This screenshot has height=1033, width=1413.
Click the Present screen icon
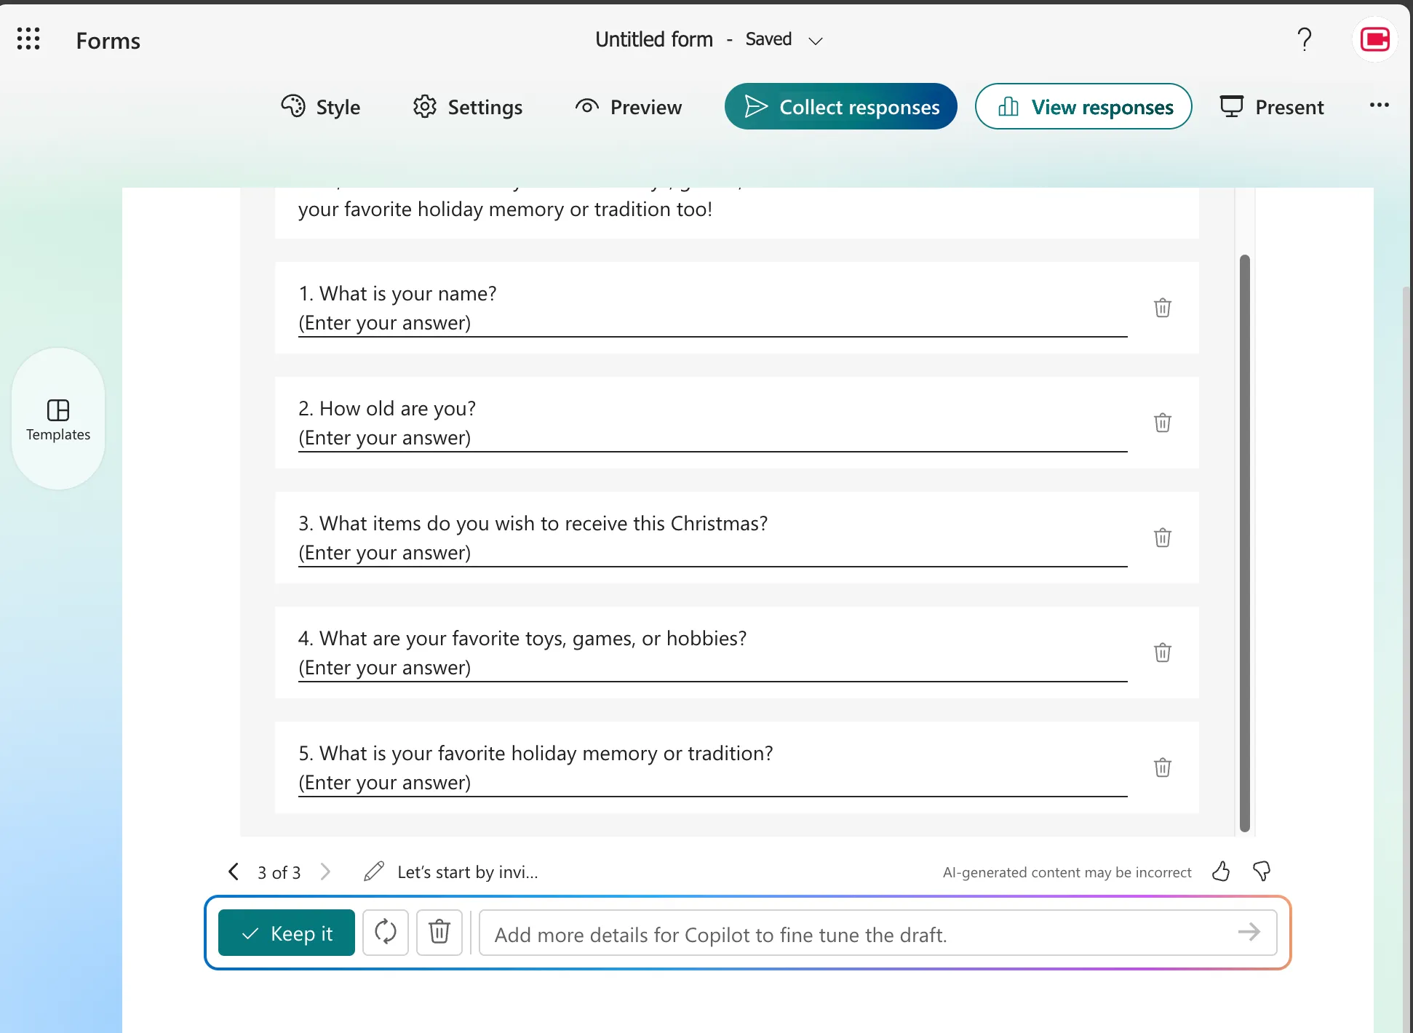[1232, 106]
